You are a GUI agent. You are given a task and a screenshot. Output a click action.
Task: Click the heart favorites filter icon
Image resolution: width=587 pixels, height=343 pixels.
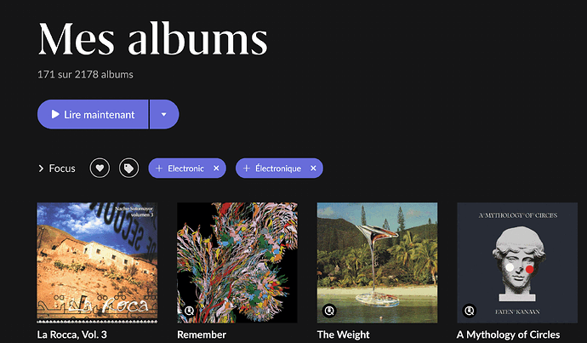[100, 169]
